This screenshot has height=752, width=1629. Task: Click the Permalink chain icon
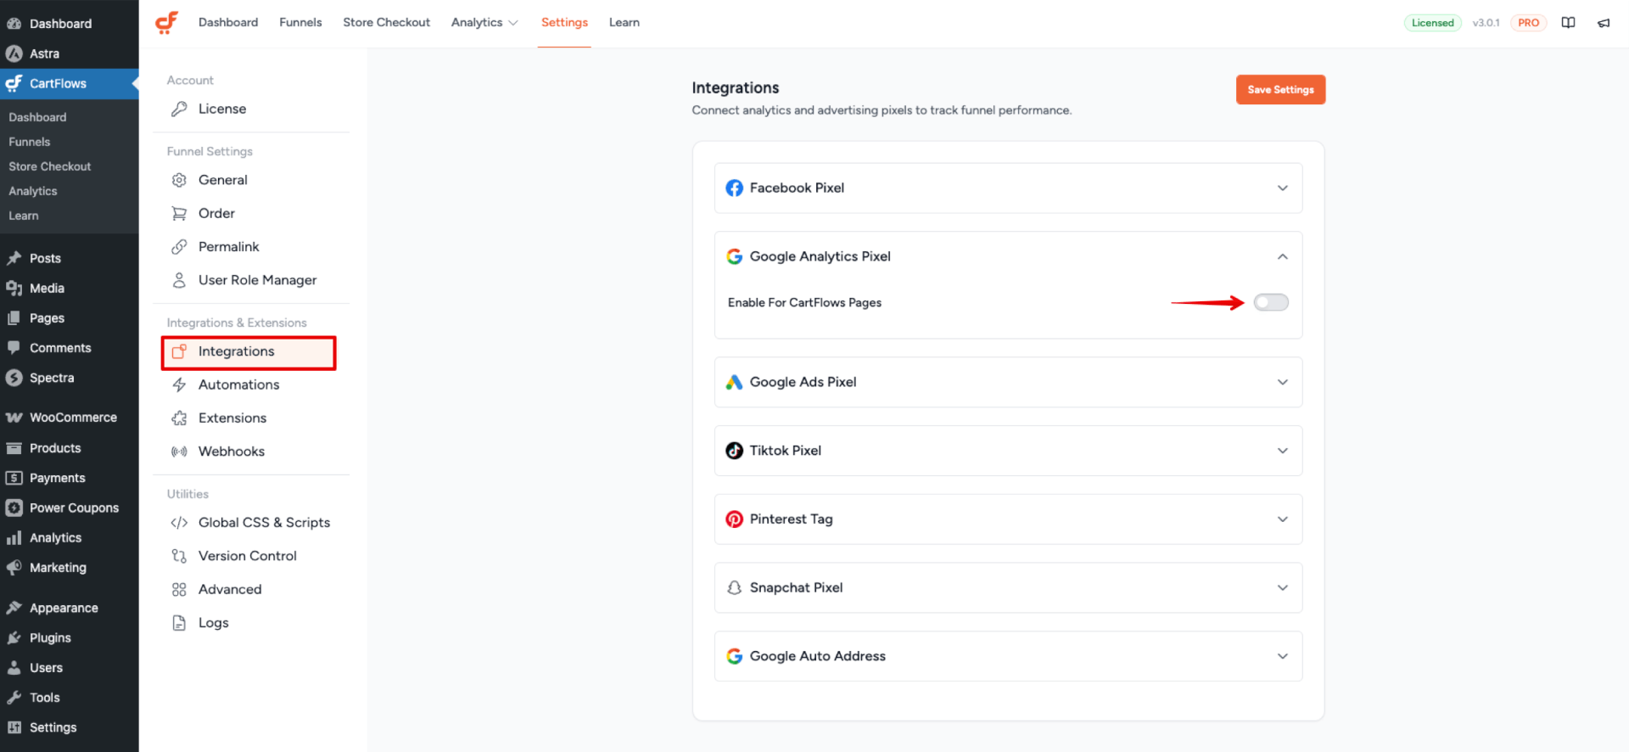179,247
